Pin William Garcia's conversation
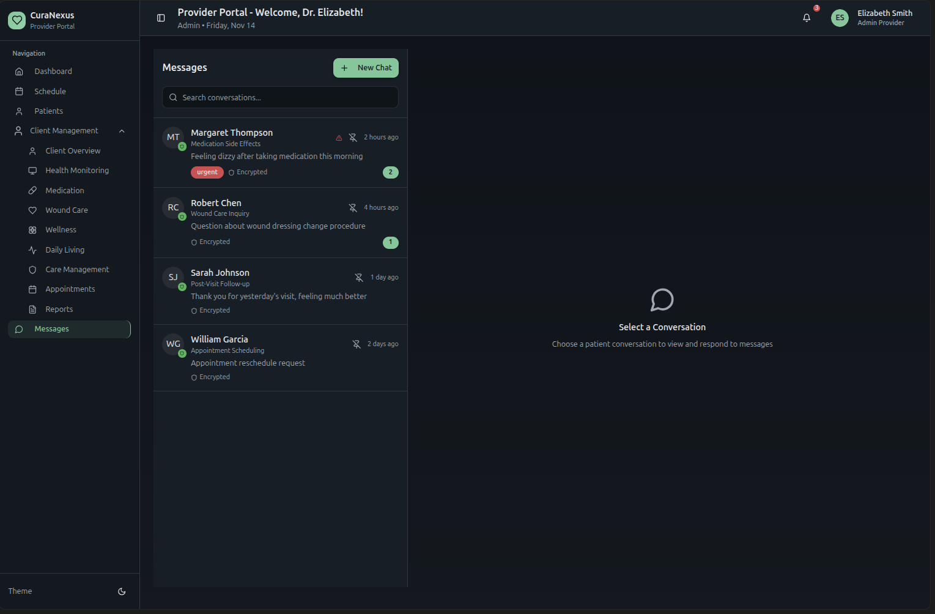 (357, 344)
